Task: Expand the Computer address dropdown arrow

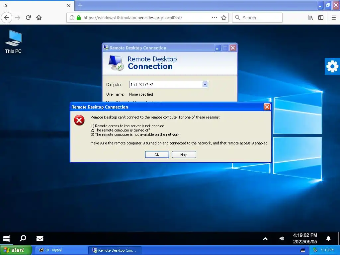Action: point(205,84)
